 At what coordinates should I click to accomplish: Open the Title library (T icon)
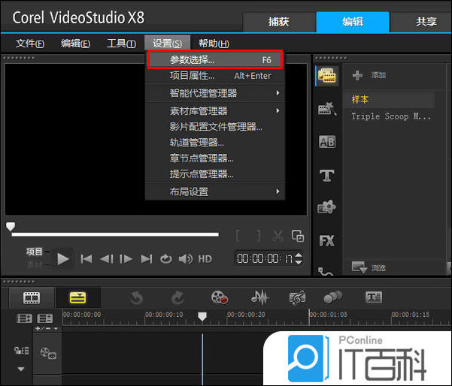[x=326, y=175]
